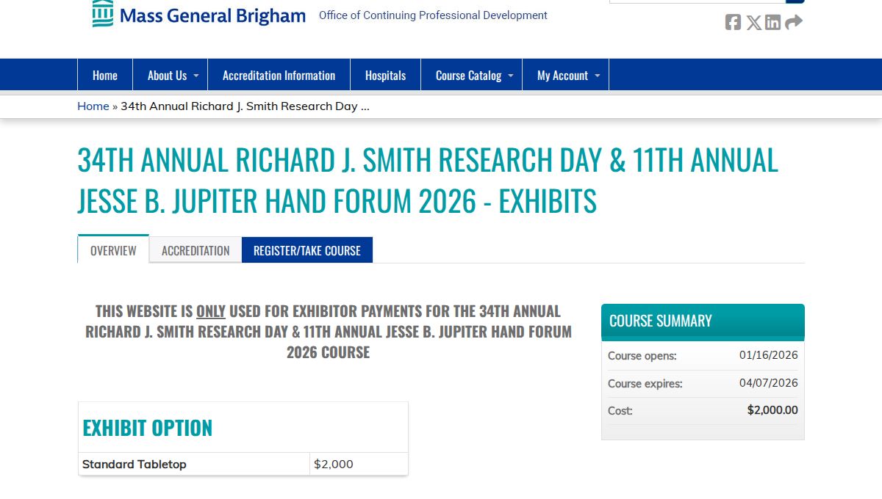Select the $2,000 price cell
Viewport: 882px width, 499px height.
pos(359,464)
